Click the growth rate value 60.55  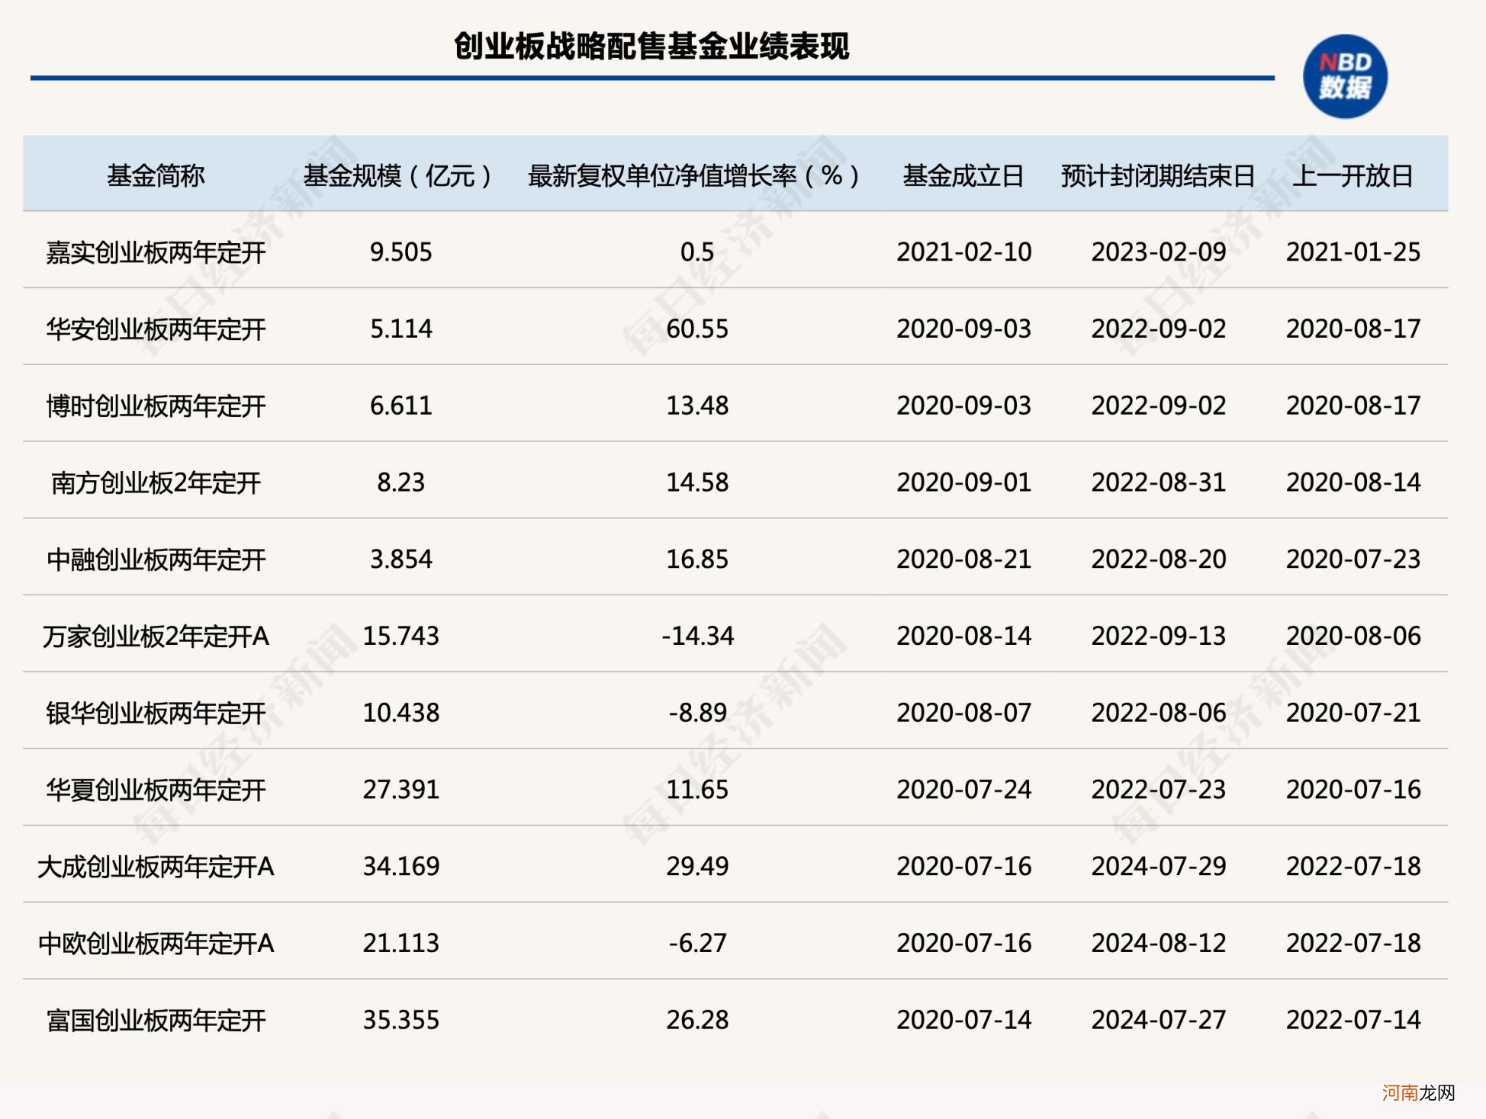coord(697,329)
